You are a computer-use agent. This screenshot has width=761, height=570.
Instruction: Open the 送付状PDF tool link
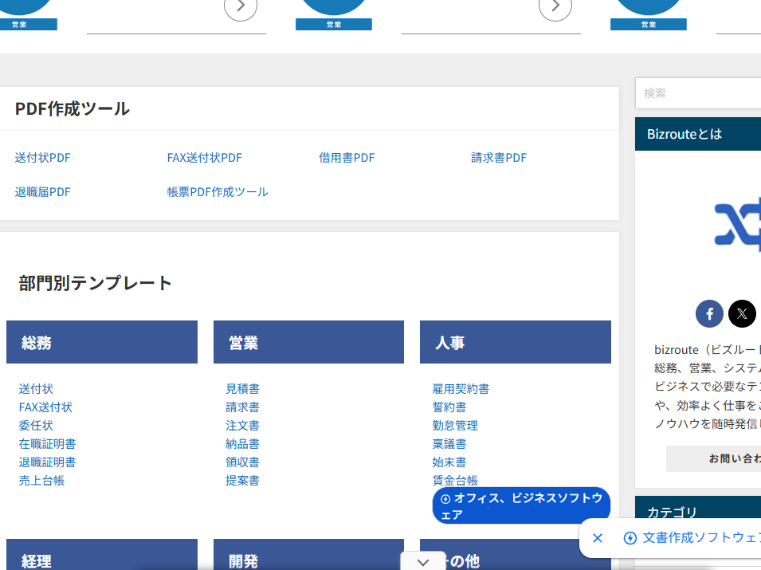click(x=42, y=158)
